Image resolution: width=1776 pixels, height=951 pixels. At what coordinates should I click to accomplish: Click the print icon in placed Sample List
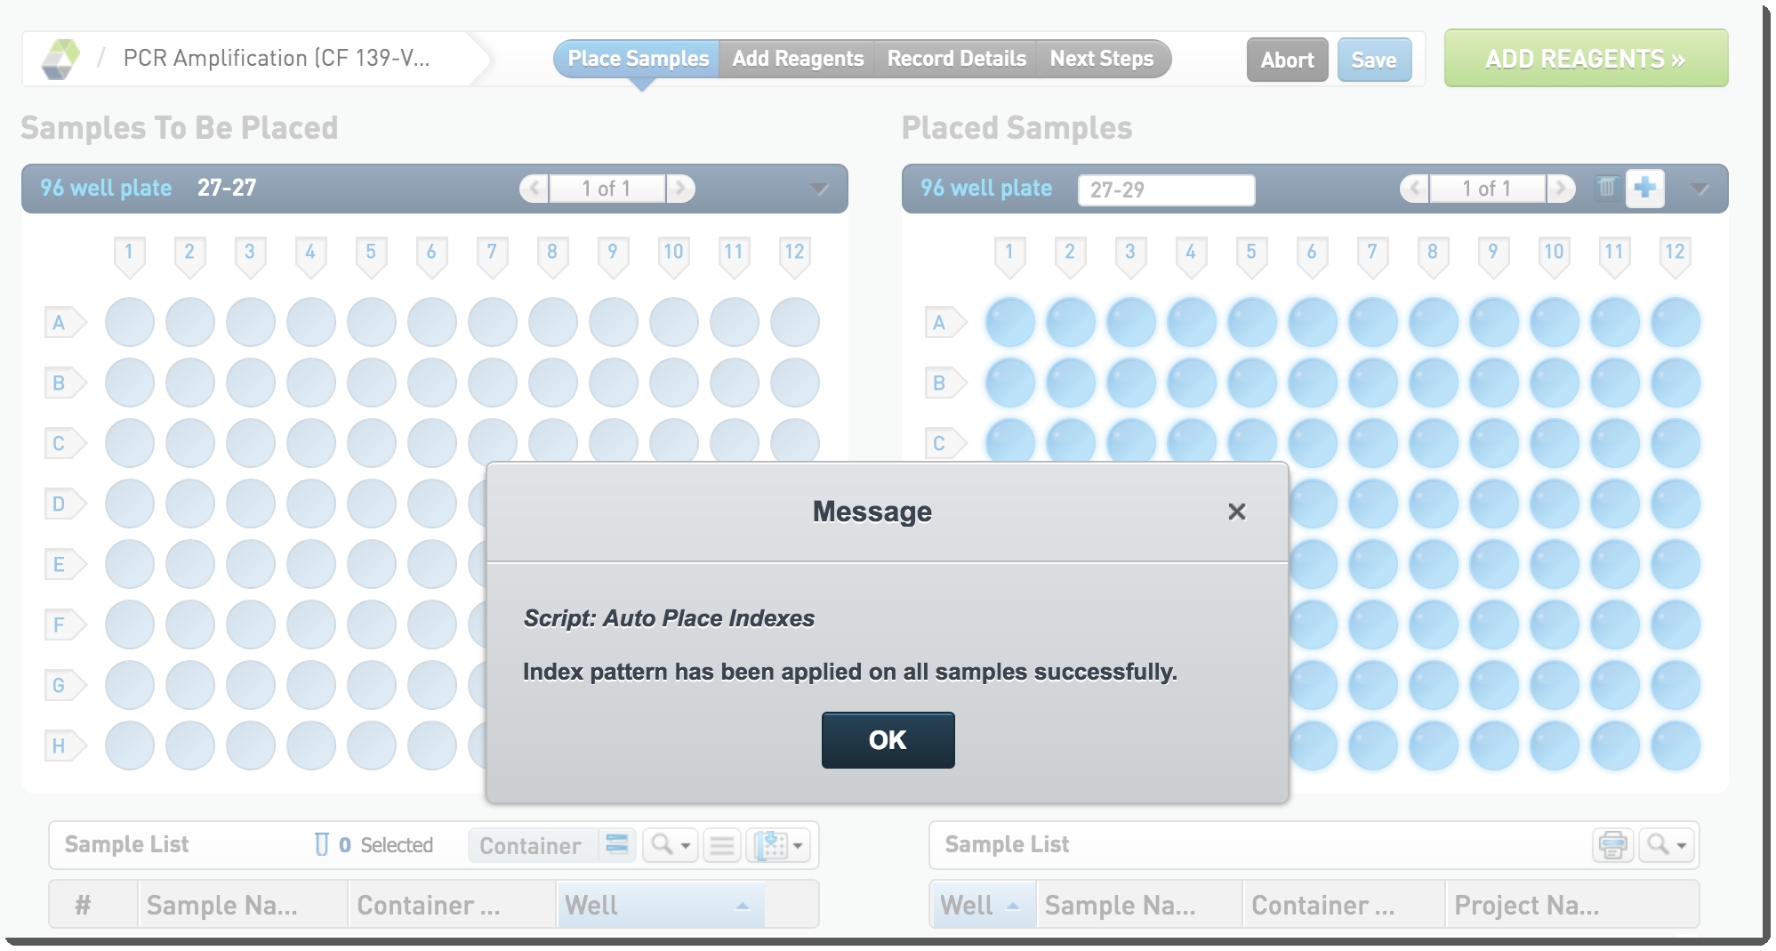(x=1611, y=845)
